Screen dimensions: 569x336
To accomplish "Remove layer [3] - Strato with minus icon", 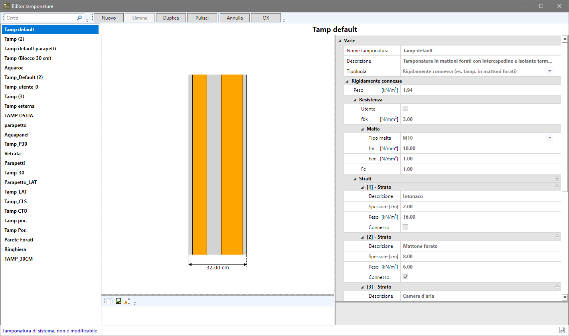I will point(557,287).
